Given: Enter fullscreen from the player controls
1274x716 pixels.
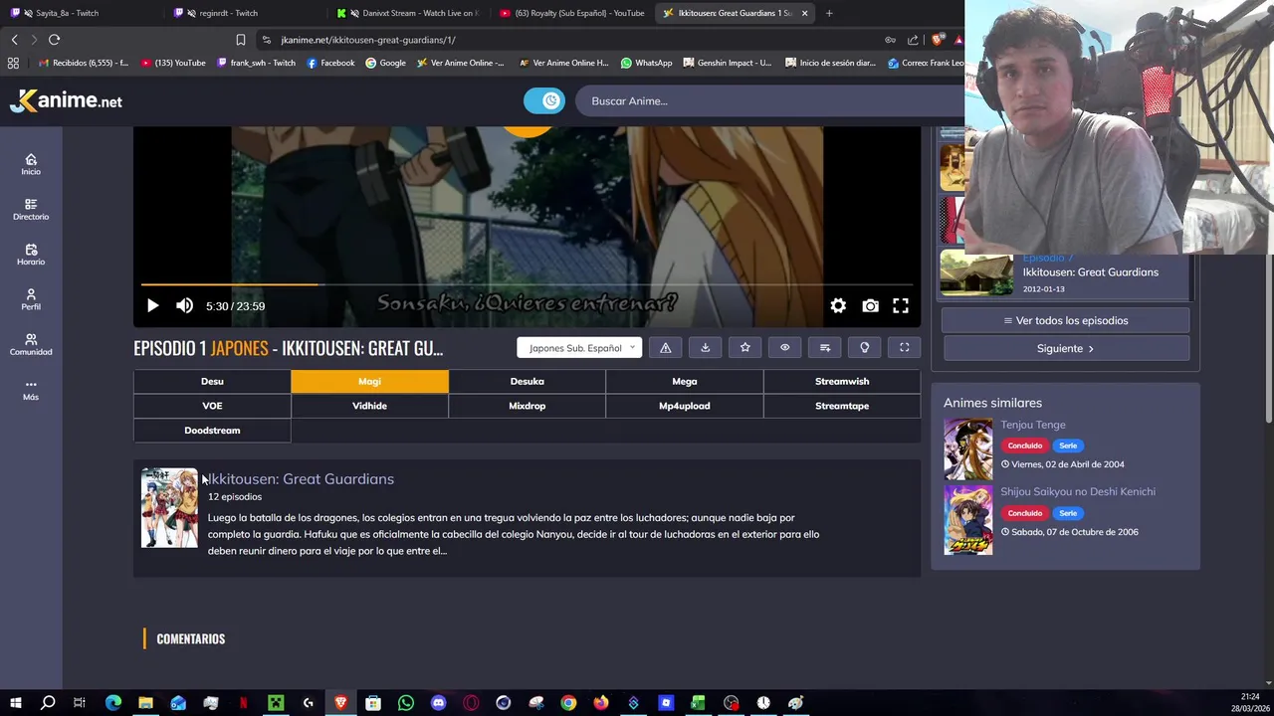Looking at the screenshot, I should (x=901, y=306).
